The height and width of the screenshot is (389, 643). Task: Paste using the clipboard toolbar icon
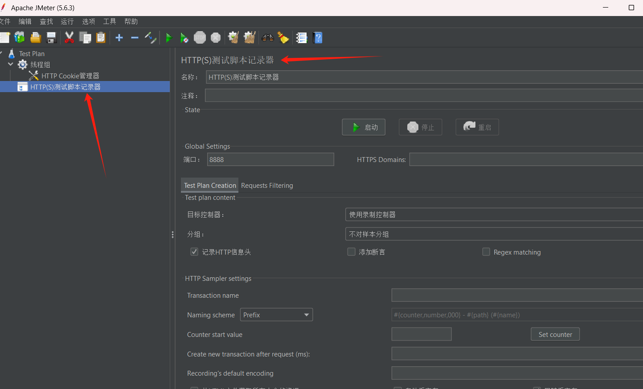pyautogui.click(x=101, y=38)
